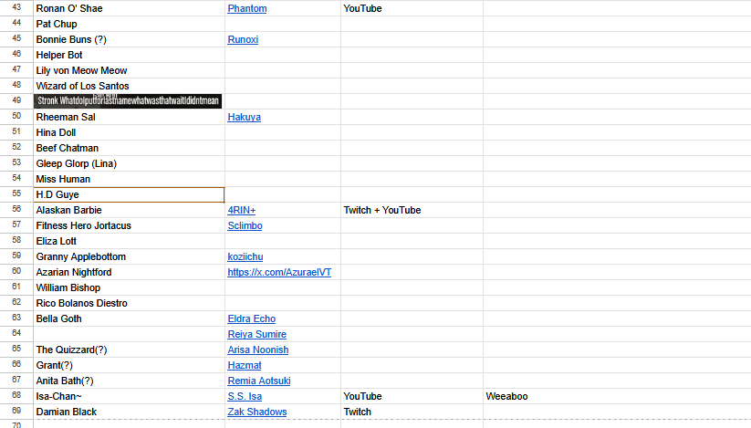The height and width of the screenshot is (428, 751).
Task: Select the Fitness Hero Jortacus cell
Action: (x=129, y=225)
